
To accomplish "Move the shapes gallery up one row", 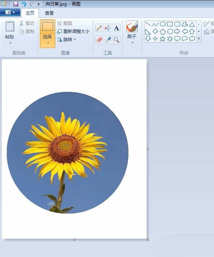I will click(x=199, y=24).
